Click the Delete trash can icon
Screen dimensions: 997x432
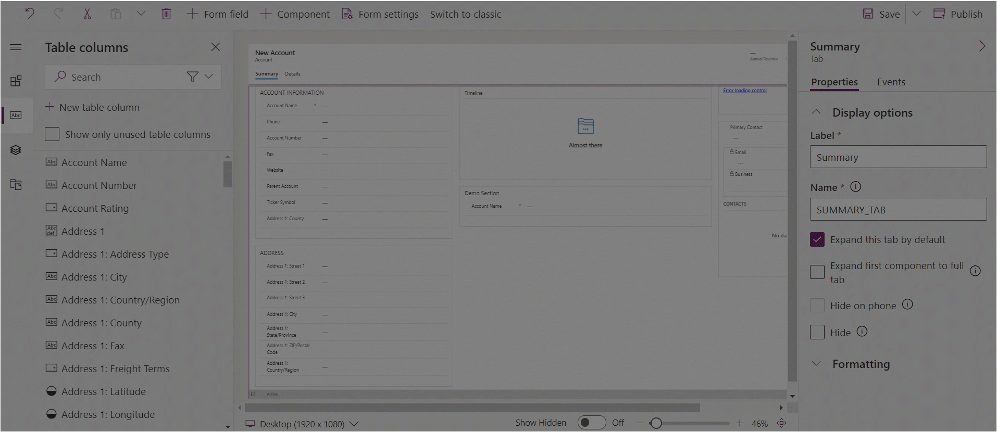tap(166, 14)
